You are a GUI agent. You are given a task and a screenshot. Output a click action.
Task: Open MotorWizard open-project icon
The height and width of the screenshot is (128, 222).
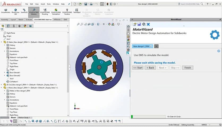click(135, 24)
